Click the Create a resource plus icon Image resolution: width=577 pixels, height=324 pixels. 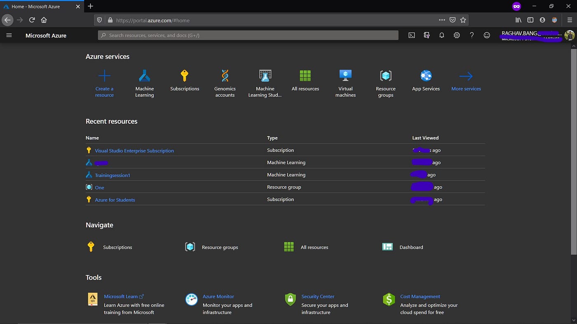pyautogui.click(x=104, y=76)
